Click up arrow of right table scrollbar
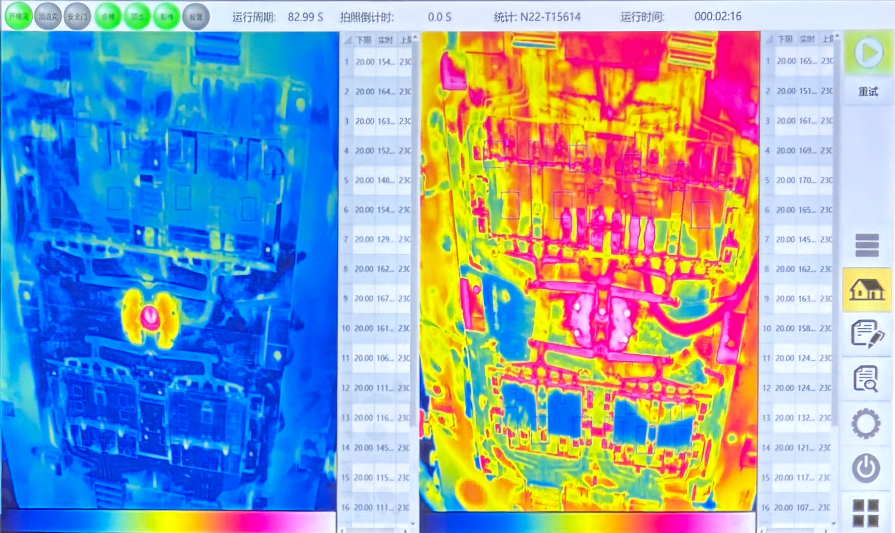 [837, 36]
